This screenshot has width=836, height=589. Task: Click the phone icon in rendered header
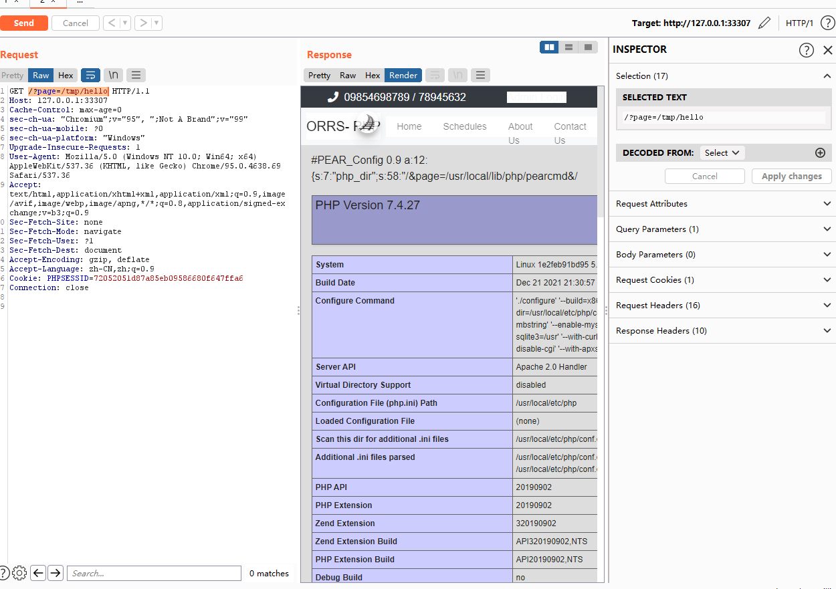coord(333,98)
